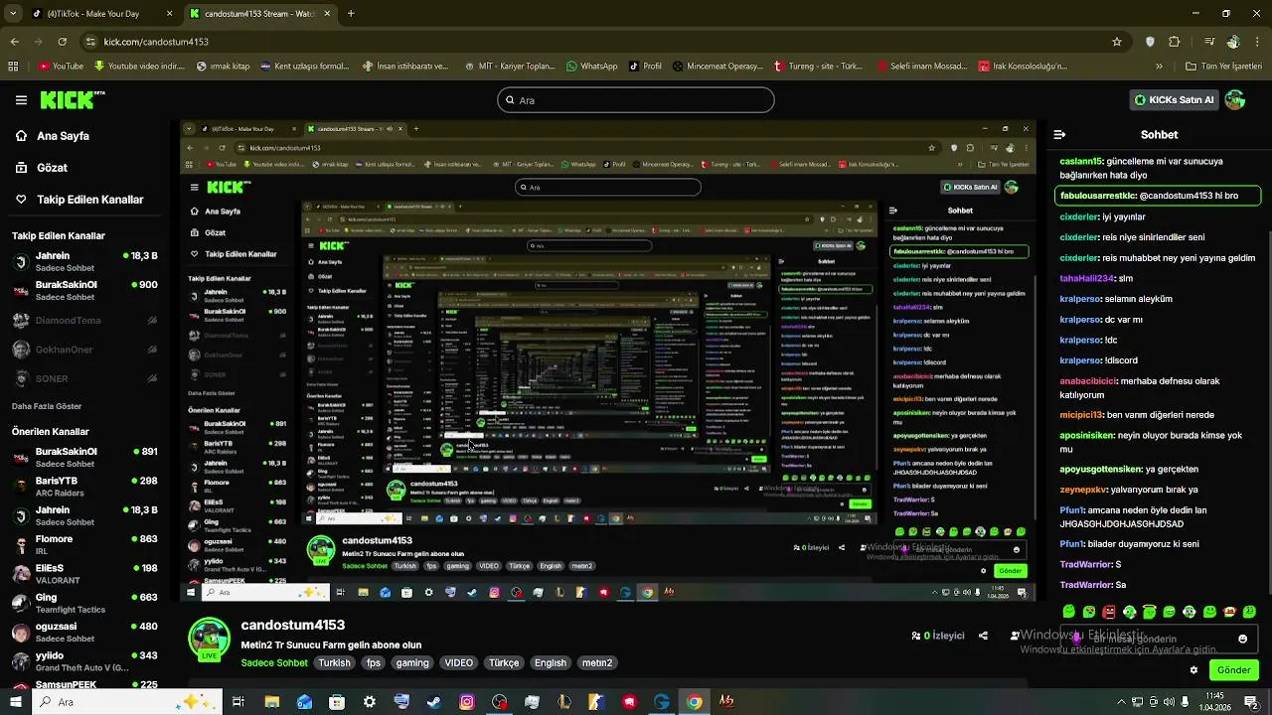Click the share icon beside 0 İzleyici on main page
Image resolution: width=1272 pixels, height=715 pixels.
coord(983,636)
